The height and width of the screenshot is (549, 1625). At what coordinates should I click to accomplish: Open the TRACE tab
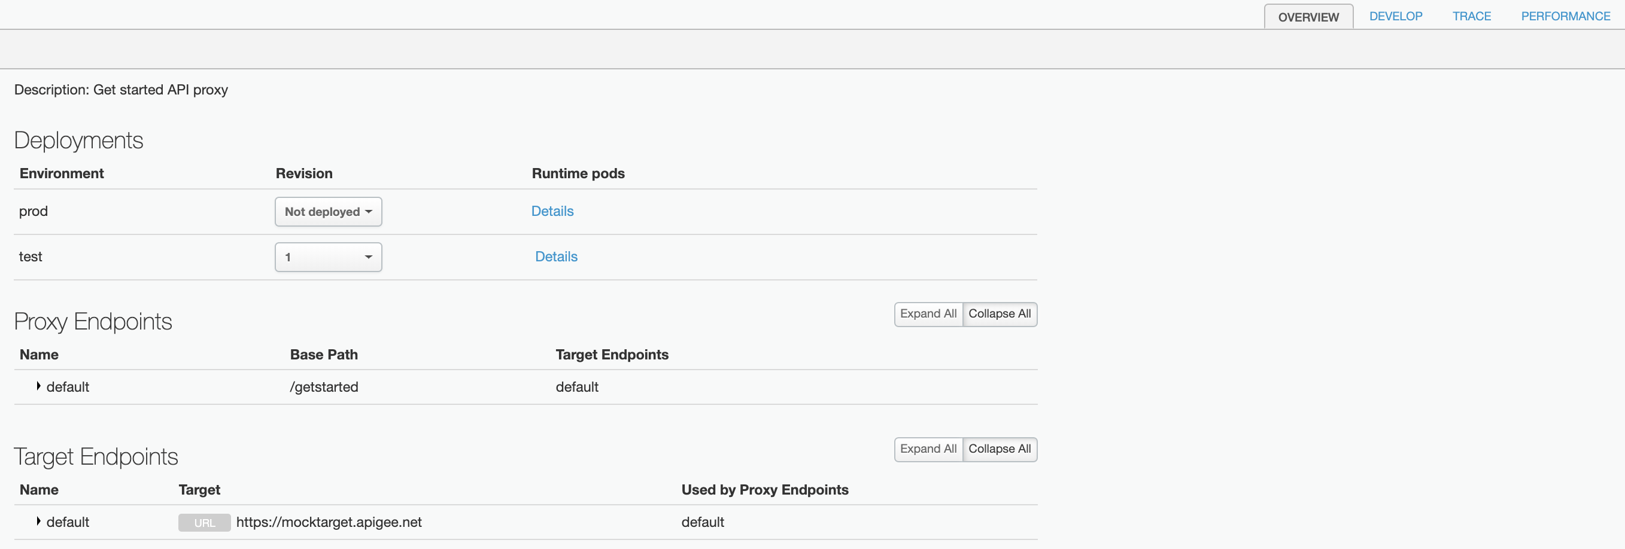click(x=1472, y=16)
